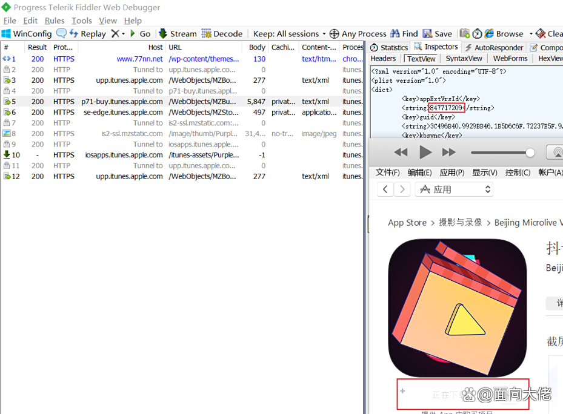The width and height of the screenshot is (563, 414).
Task: Open Find with binoculars icon
Action: [404, 34]
